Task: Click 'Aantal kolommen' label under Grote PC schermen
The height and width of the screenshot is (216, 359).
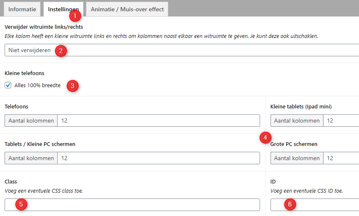Action: pyautogui.click(x=297, y=158)
